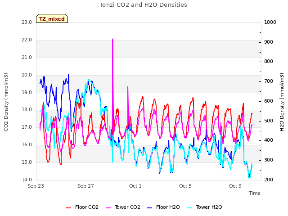Screen dimensions: 288x216
Task: Click the 500 right axis value
Action: (269, 121)
